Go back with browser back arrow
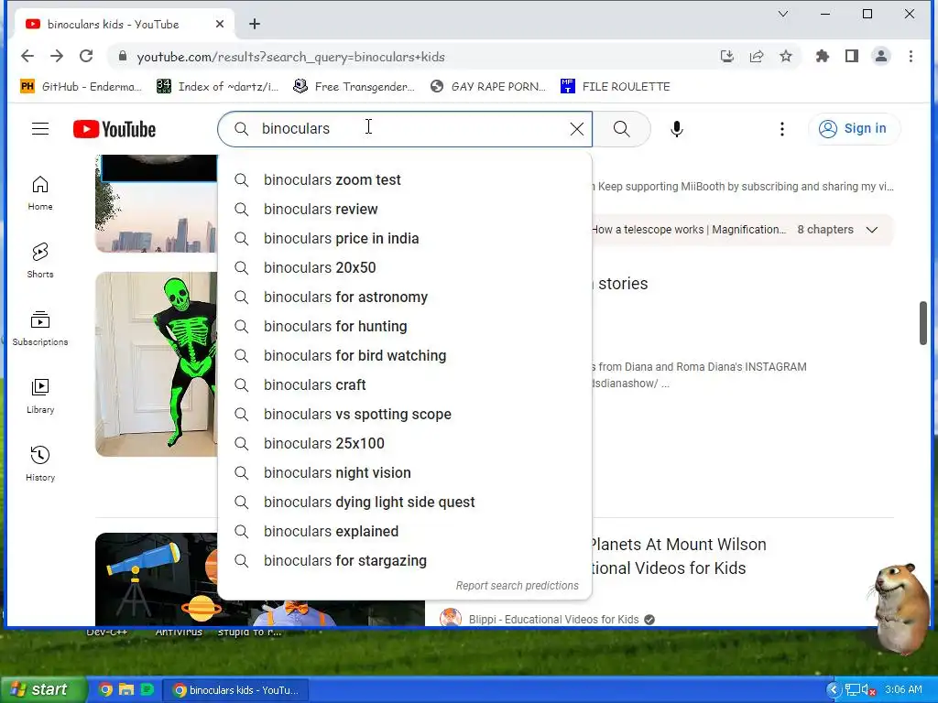Screen dimensions: 938x703 coord(27,56)
